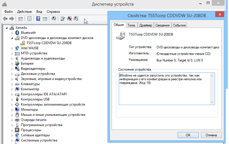Screen dimensions: 229x144
Task: Open the Справка menu
Action: [x=53, y=12]
